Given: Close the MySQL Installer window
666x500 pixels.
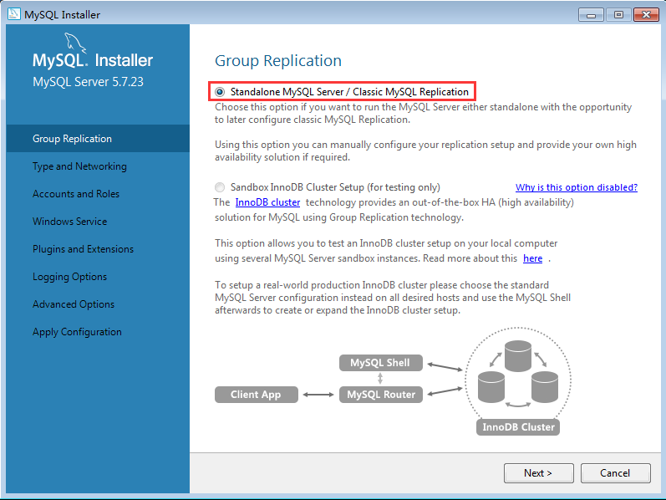Looking at the screenshot, I should coord(646,15).
